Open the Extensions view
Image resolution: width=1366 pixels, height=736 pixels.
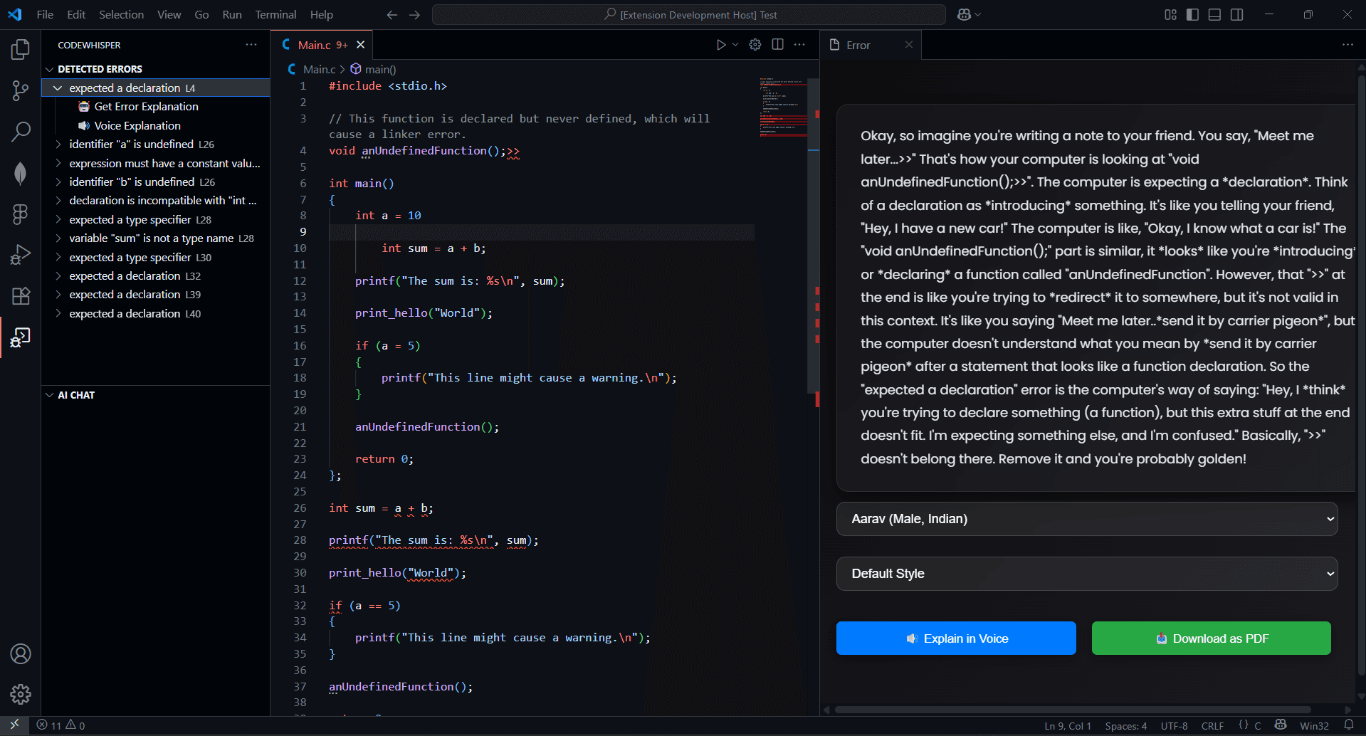tap(21, 296)
